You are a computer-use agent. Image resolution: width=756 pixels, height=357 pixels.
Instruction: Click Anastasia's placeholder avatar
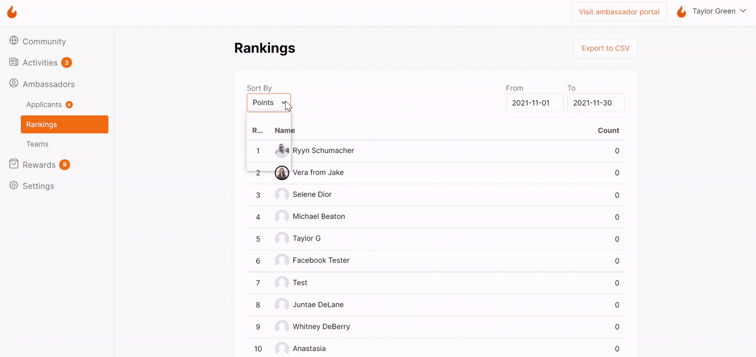point(282,349)
